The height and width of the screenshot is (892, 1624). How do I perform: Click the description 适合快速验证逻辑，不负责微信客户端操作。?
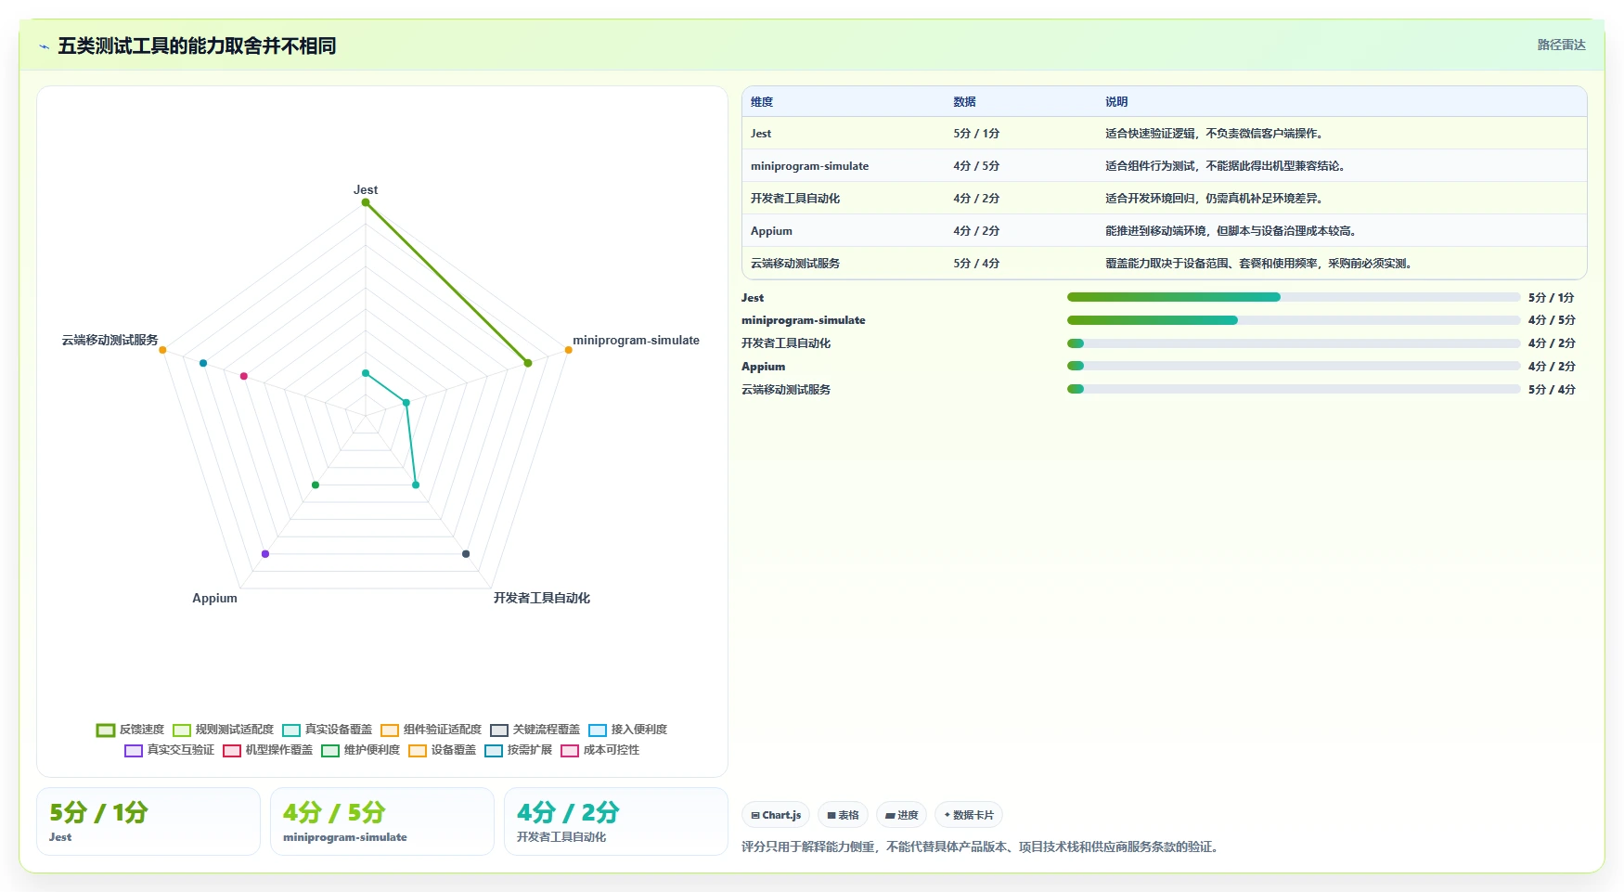click(1214, 134)
